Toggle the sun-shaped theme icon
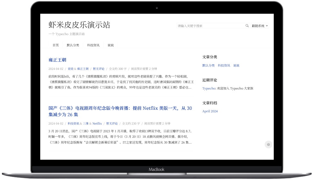314x196 pixels. [268, 144]
